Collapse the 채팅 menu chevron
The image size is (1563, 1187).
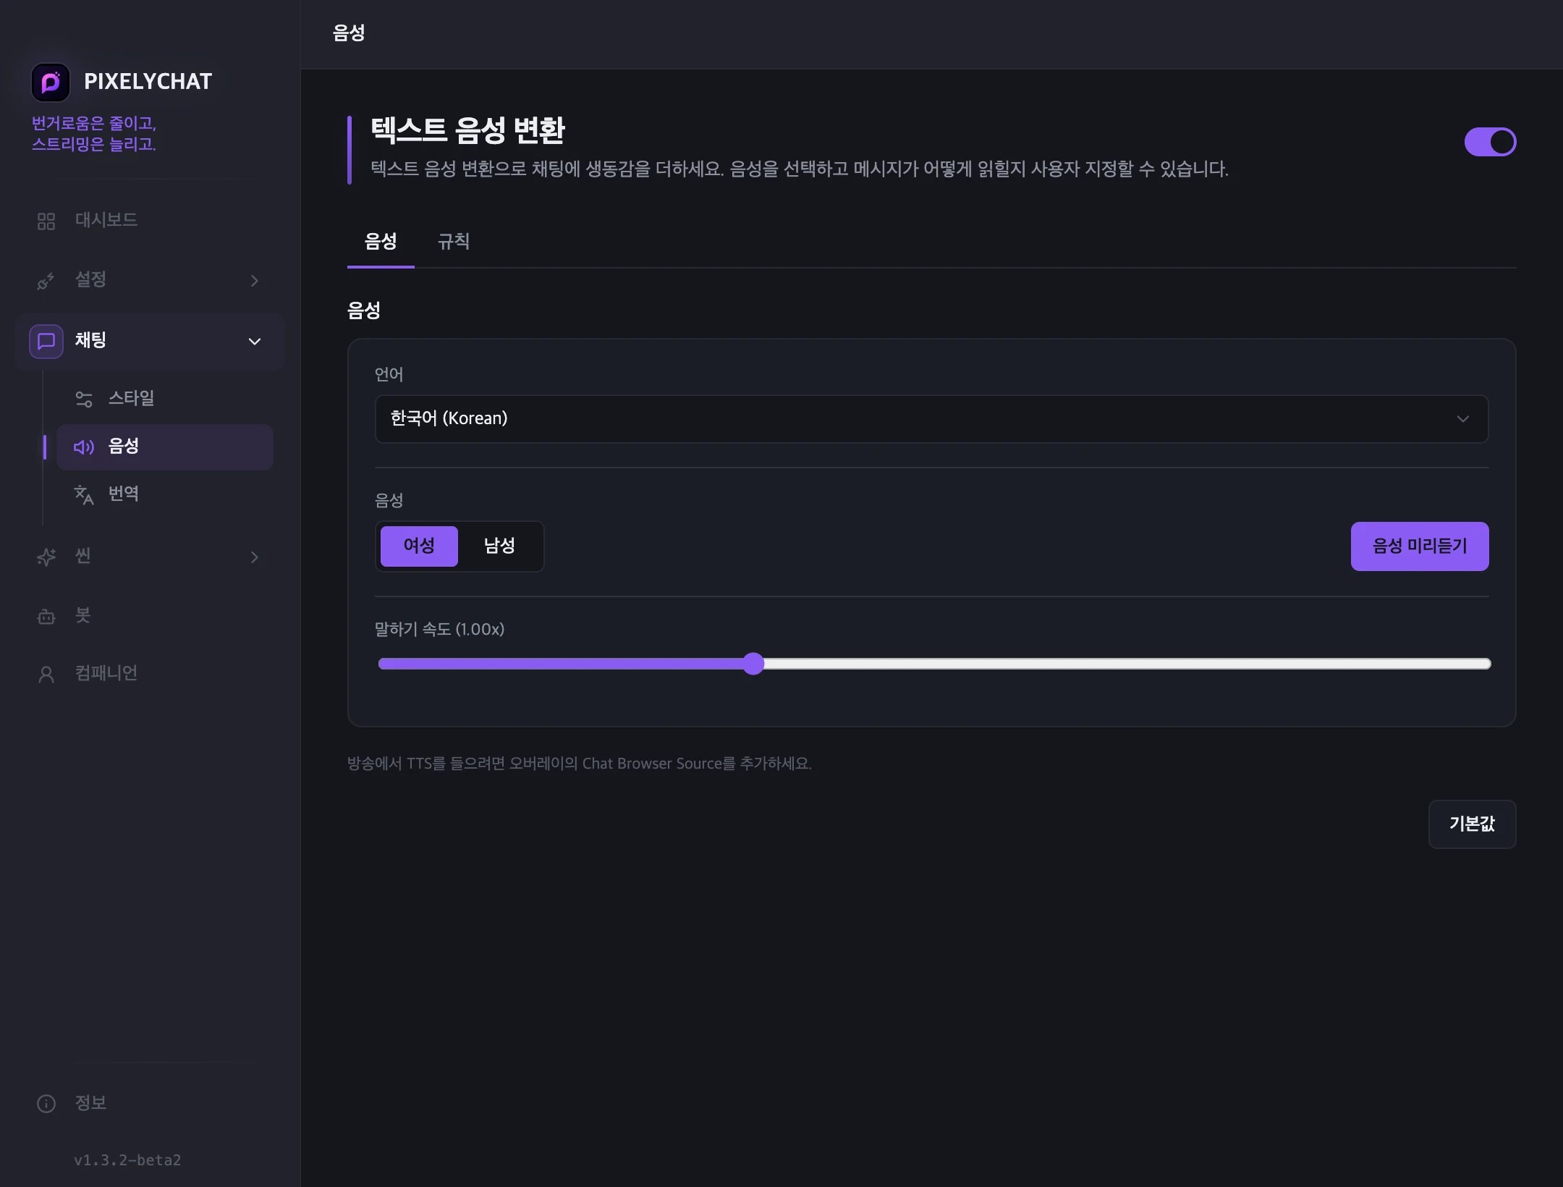[255, 341]
